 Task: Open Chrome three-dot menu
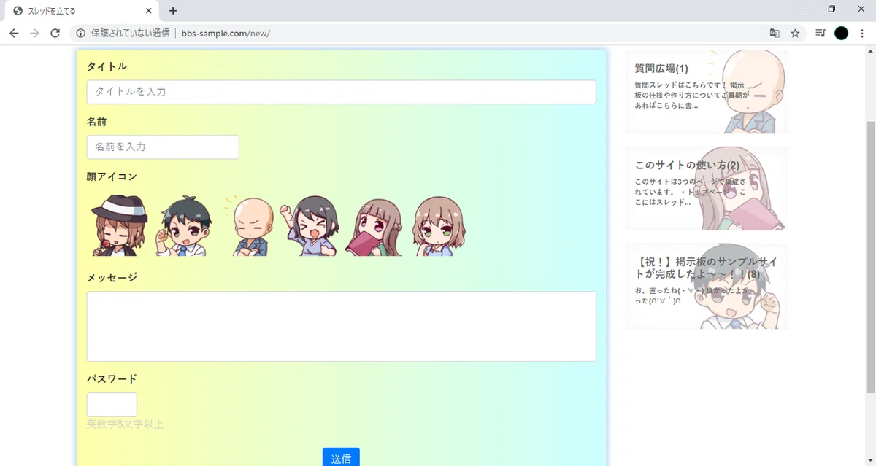click(861, 33)
